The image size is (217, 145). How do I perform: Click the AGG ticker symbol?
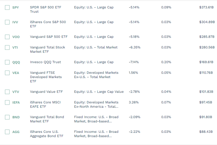click(16, 132)
